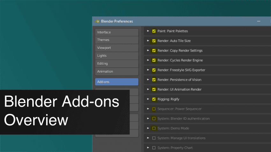Expand Paint Palettes add-on details
This screenshot has width=271, height=152.
(148, 31)
